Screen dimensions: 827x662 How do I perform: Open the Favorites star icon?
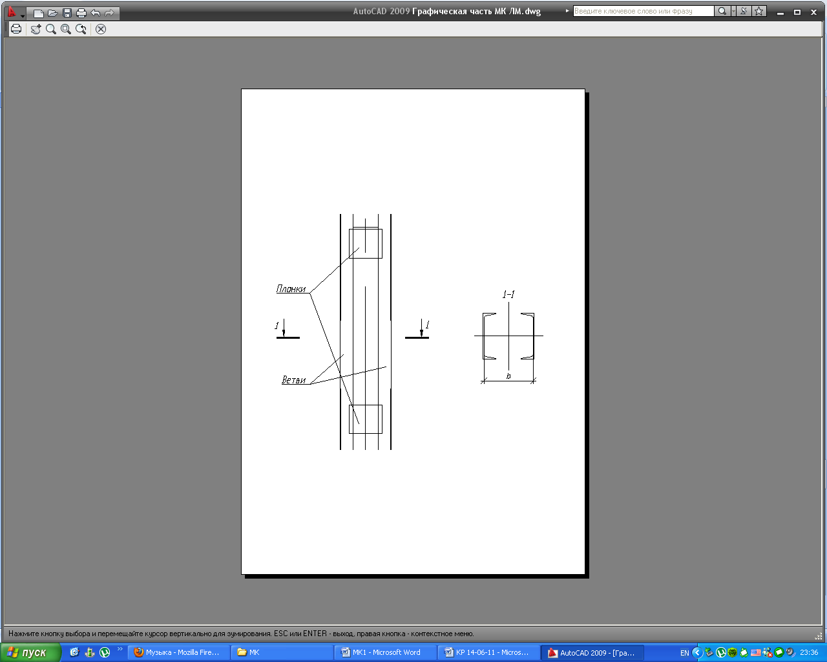(x=759, y=11)
